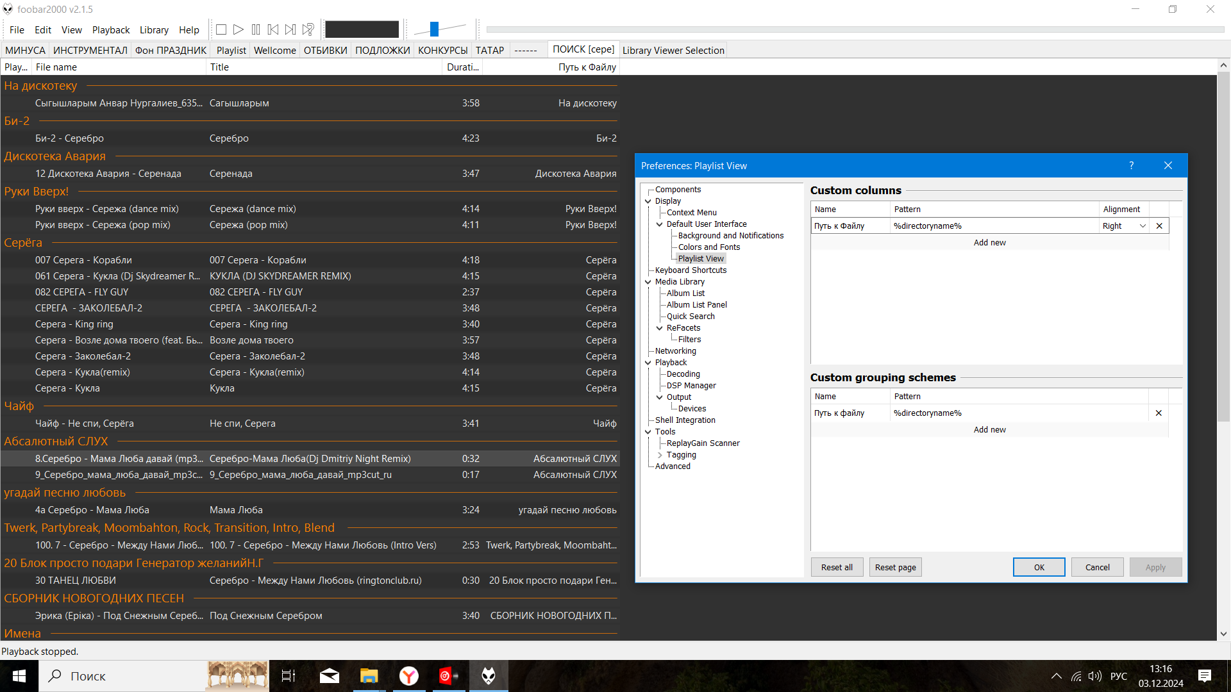
Task: Open the Right alignment dropdown
Action: 1143,226
